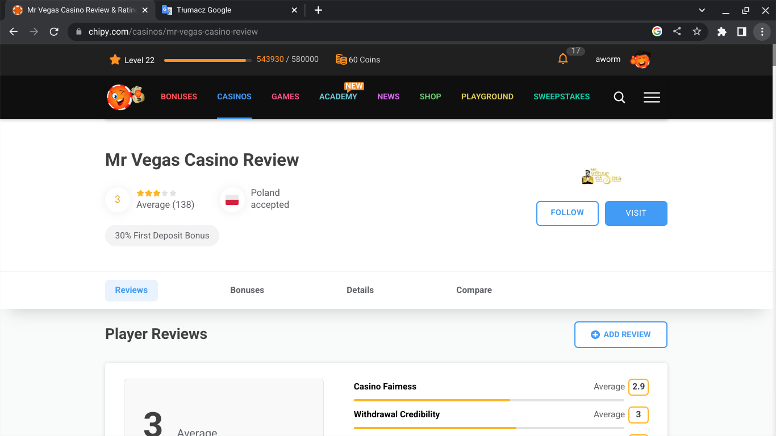Reload the page
776x436 pixels.
pos(54,32)
